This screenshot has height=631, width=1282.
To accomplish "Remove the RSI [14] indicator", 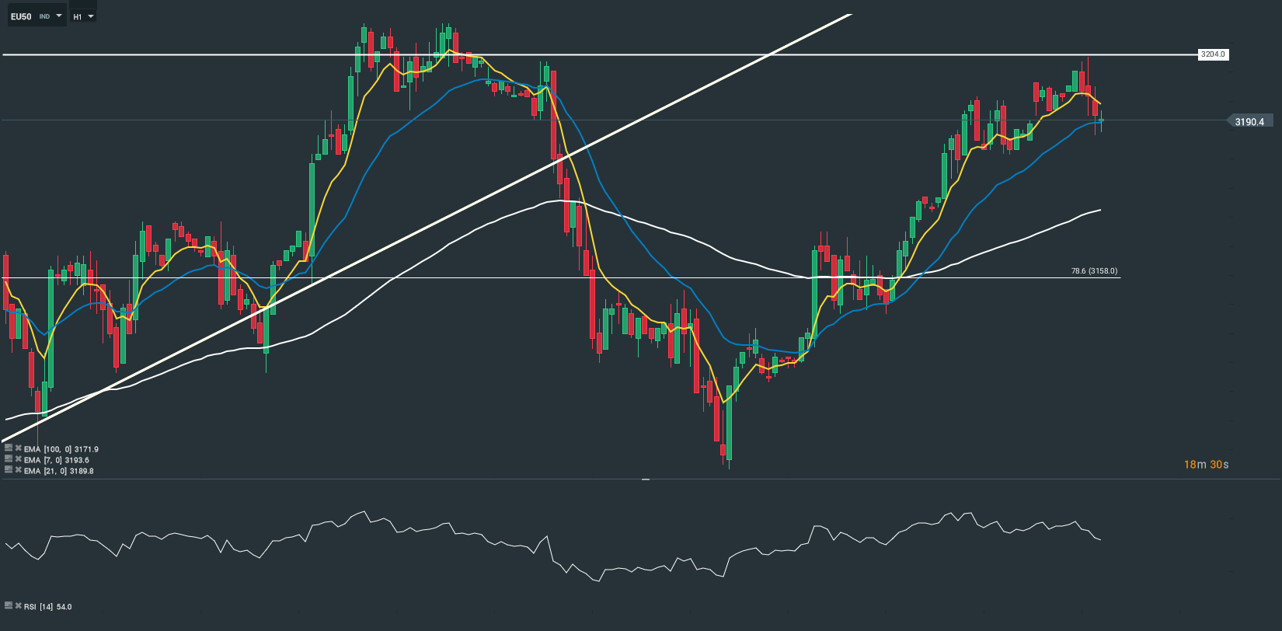I will 18,605.
